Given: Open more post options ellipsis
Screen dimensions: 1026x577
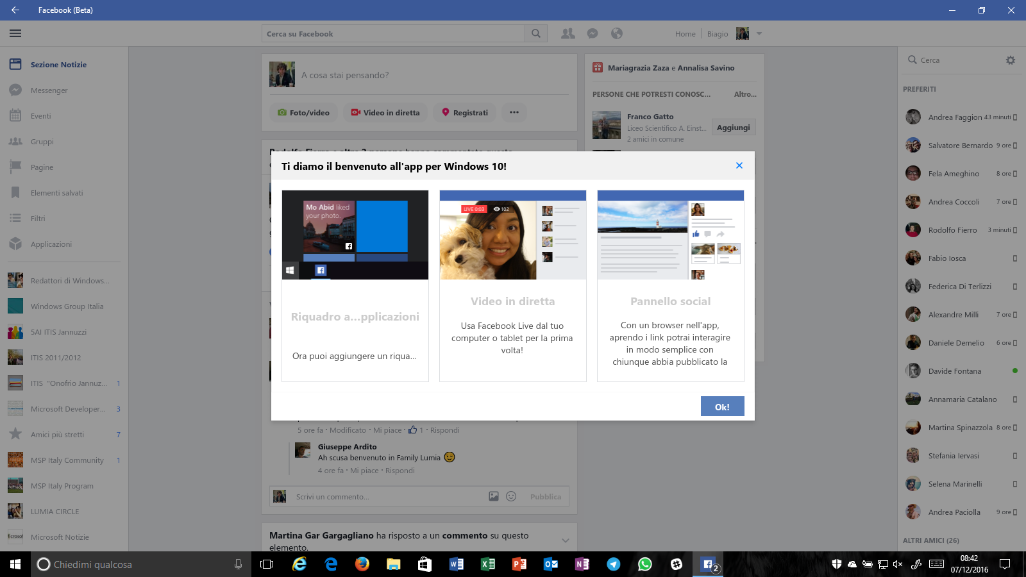Looking at the screenshot, I should [514, 112].
